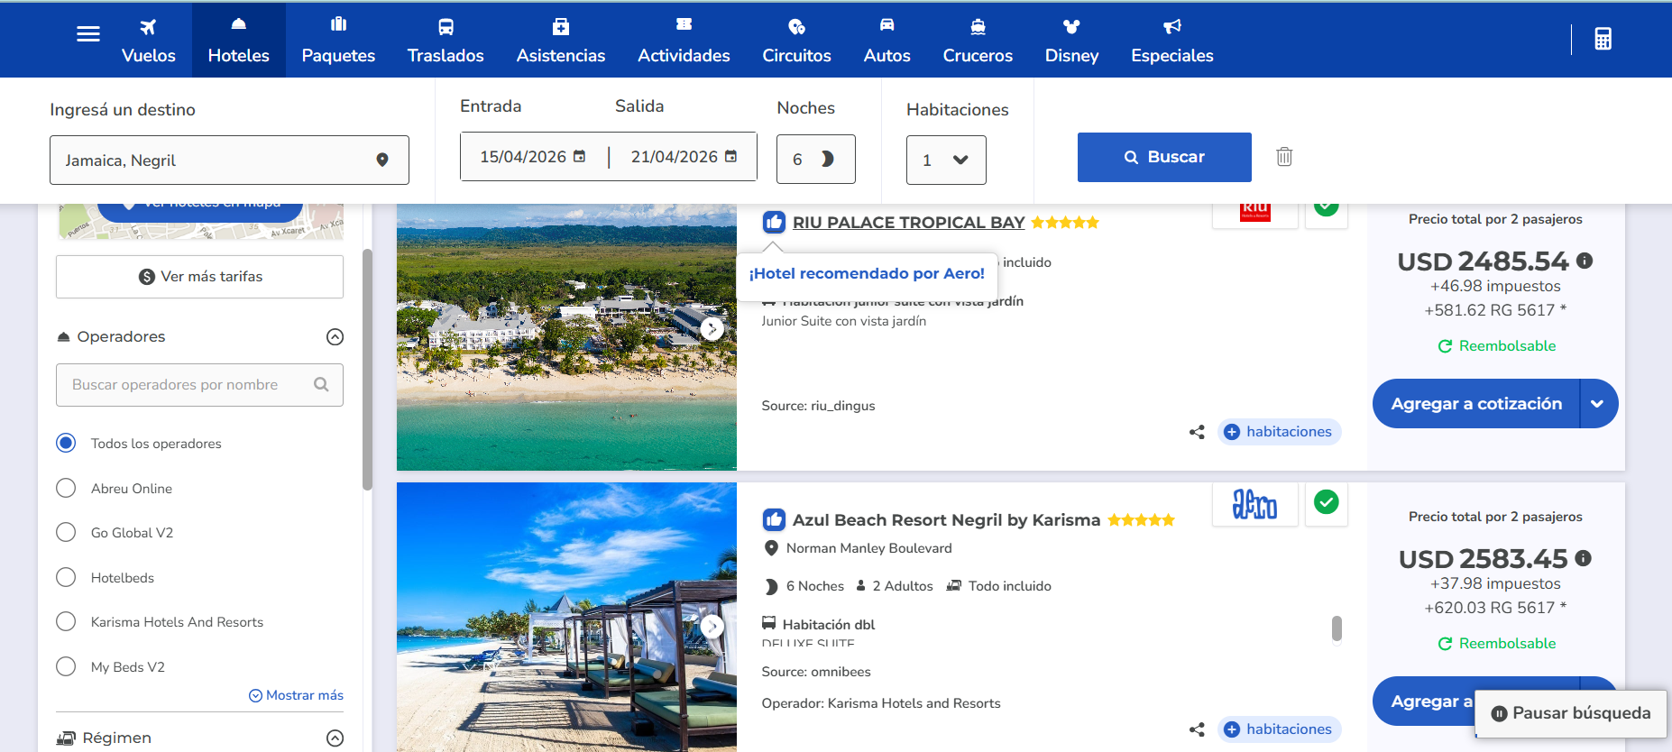Click info icon beside USD 2583.45
The width and height of the screenshot is (1672, 752).
(1583, 558)
